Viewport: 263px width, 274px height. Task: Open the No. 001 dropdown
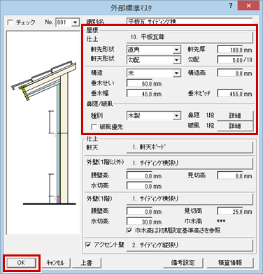click(75, 22)
